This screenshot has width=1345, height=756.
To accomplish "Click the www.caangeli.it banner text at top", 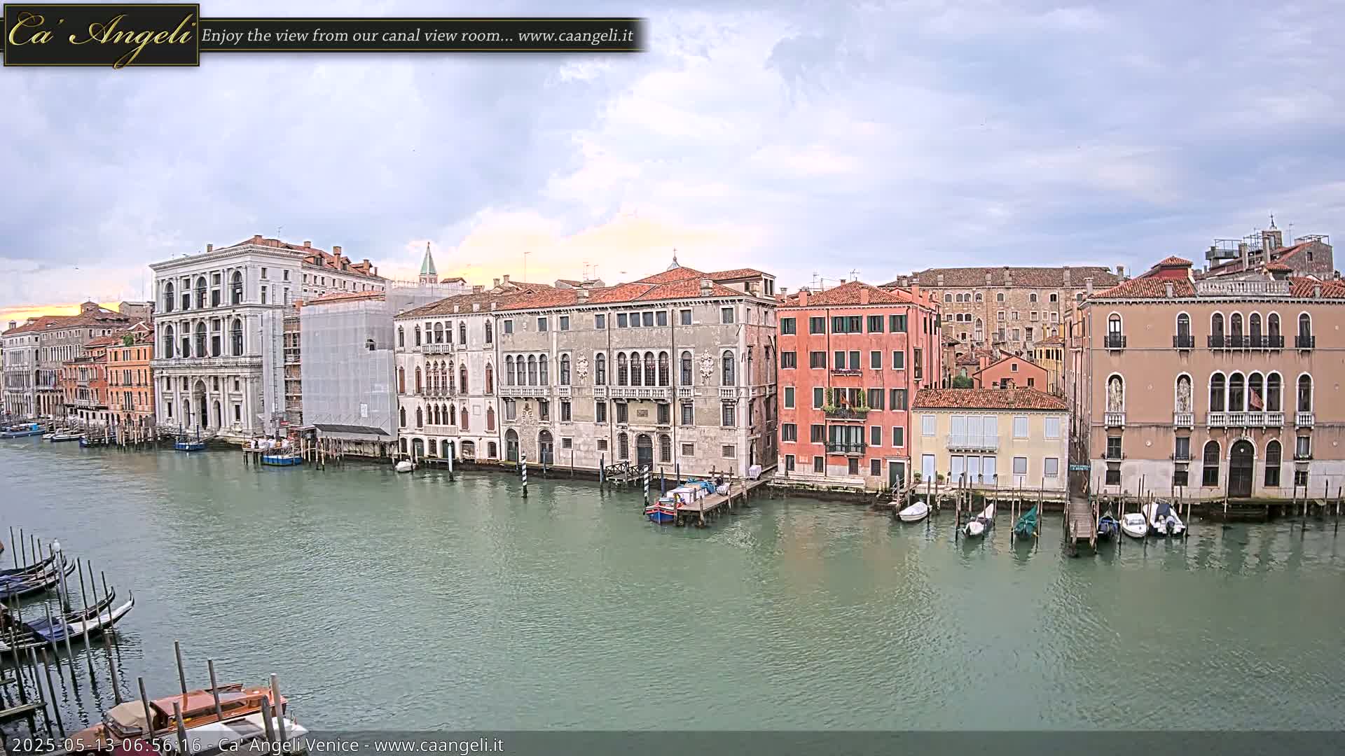I will pyautogui.click(x=574, y=36).
